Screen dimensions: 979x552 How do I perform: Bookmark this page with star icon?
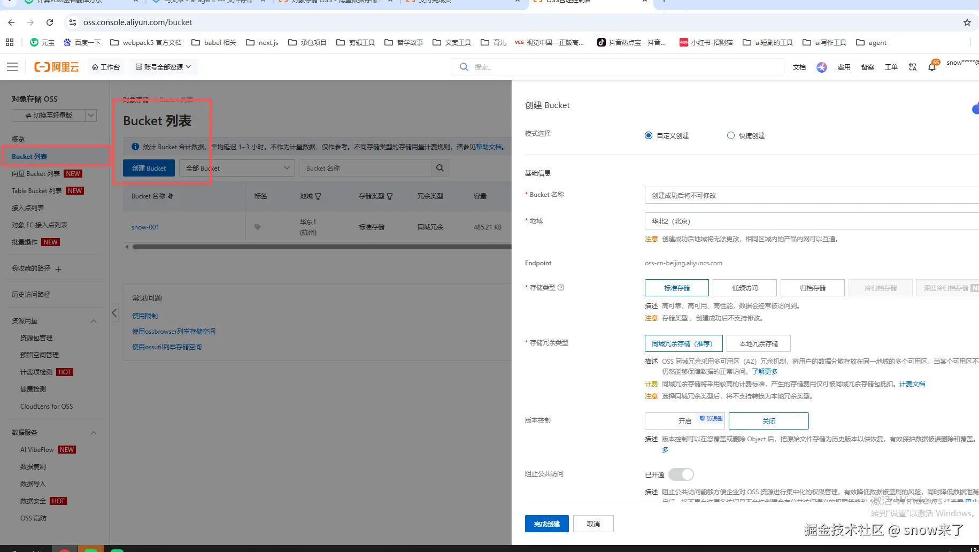click(x=967, y=22)
